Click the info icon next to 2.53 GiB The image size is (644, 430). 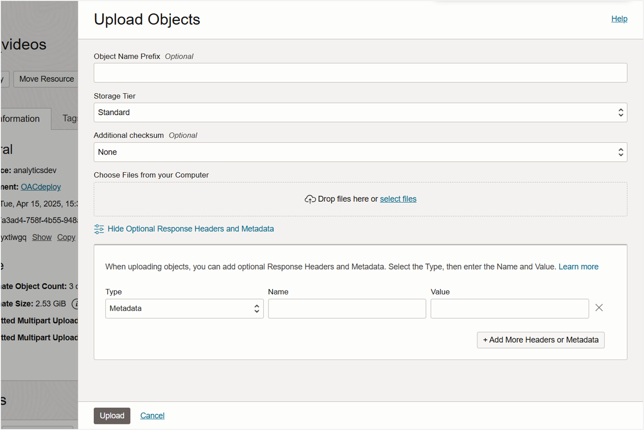click(75, 304)
